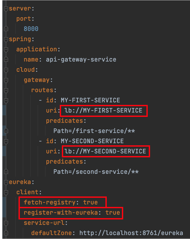Click the id value MY-SECOND-SERVICE
This screenshot has height=239, width=190.
click(x=92, y=141)
